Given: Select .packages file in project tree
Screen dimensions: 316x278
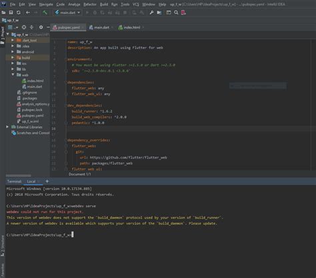Looking at the screenshot, I should pos(27,98).
